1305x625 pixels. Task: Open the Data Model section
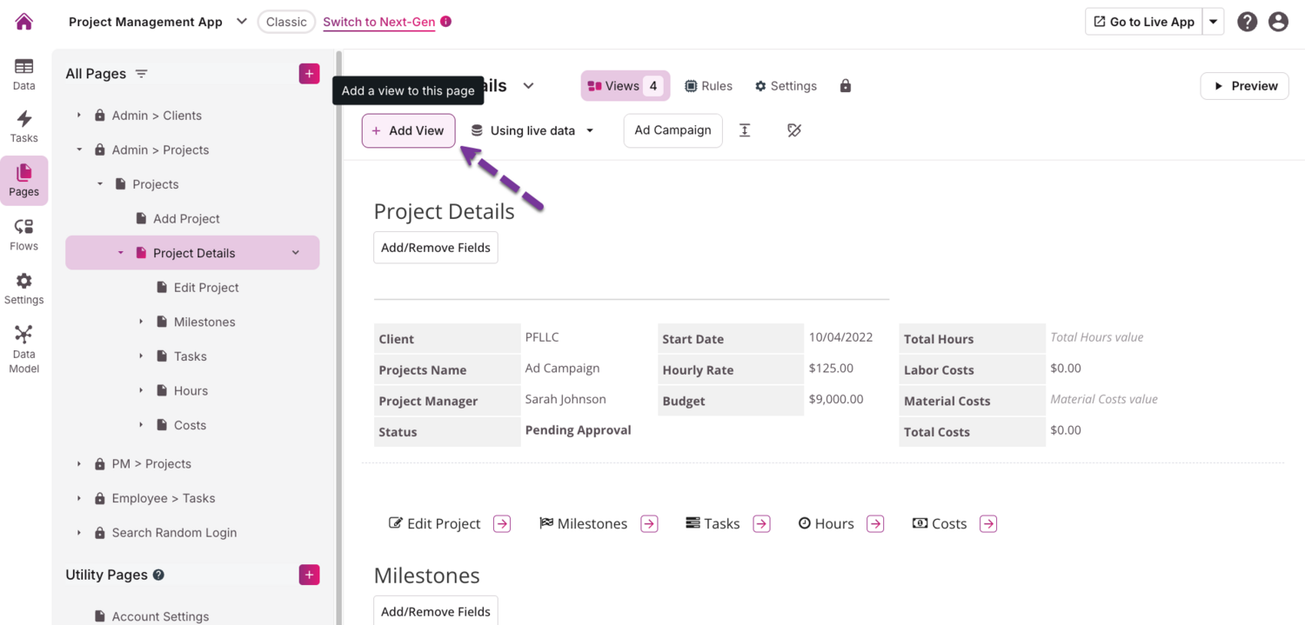[23, 349]
